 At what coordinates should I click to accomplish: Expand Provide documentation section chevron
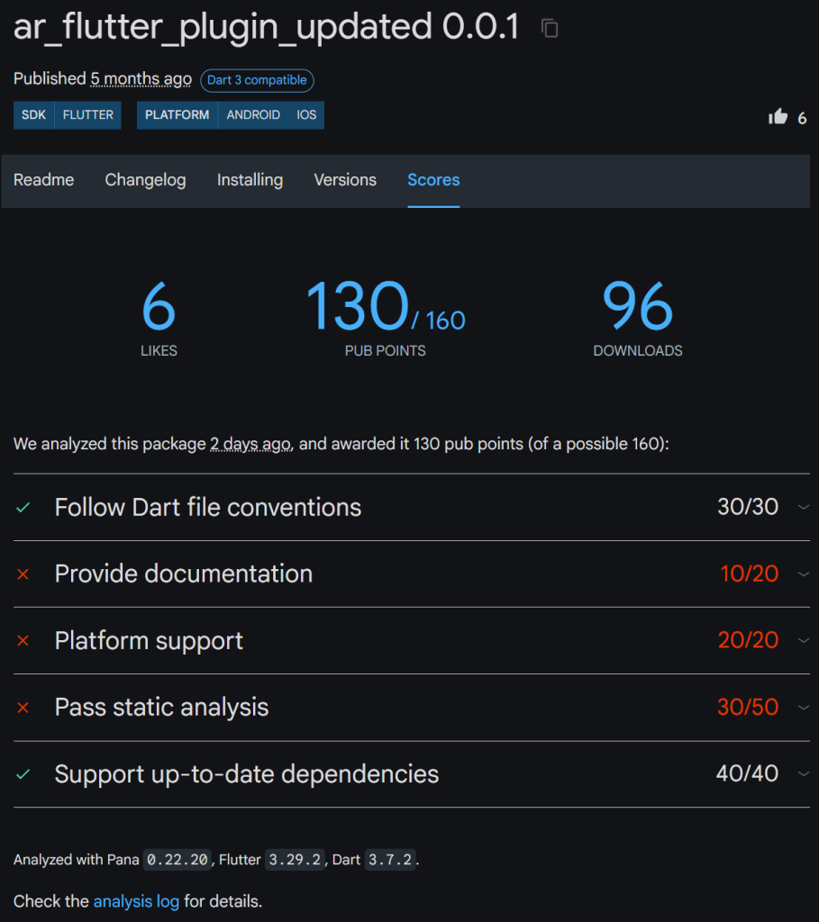click(x=803, y=574)
